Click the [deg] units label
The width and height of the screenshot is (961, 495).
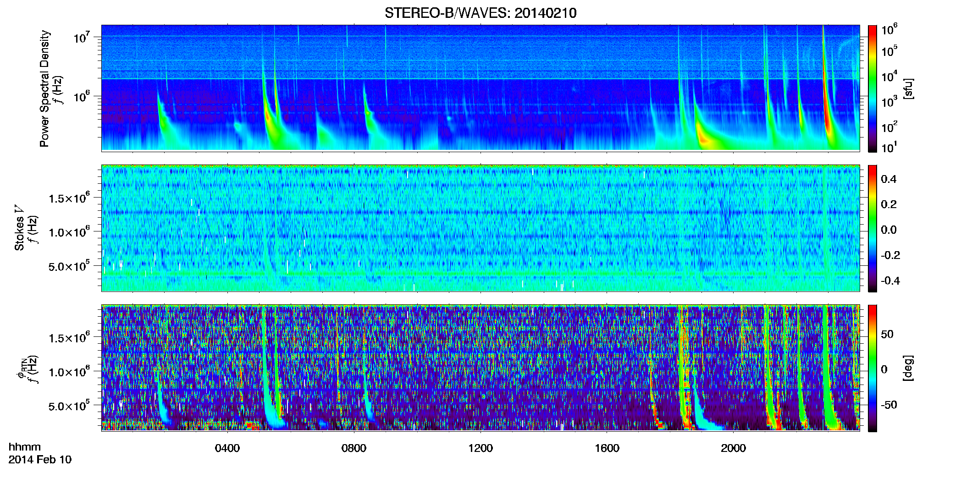(x=908, y=368)
